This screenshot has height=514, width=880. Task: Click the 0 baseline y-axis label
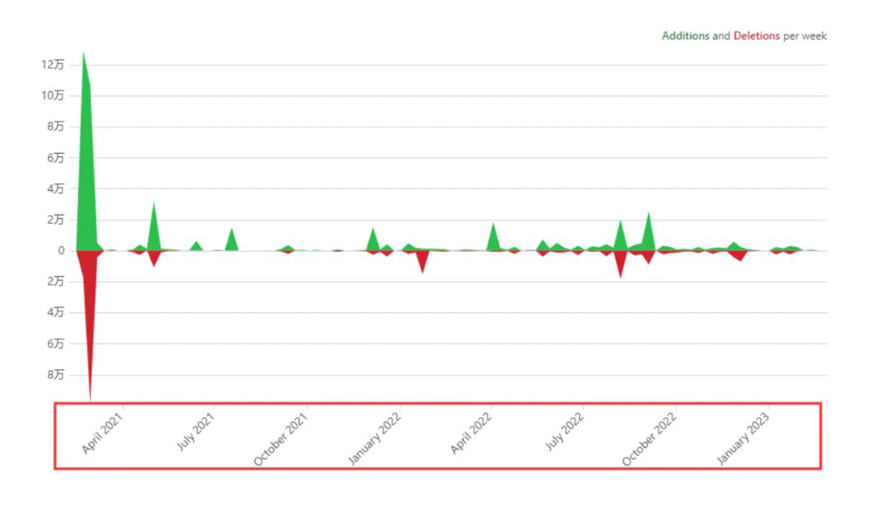click(x=60, y=251)
